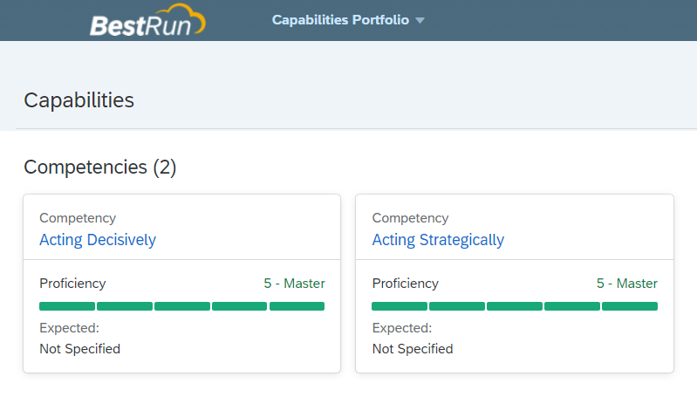Screen dimensions: 697x397
Task: Click the Capabilities page heading
Action: coord(79,100)
